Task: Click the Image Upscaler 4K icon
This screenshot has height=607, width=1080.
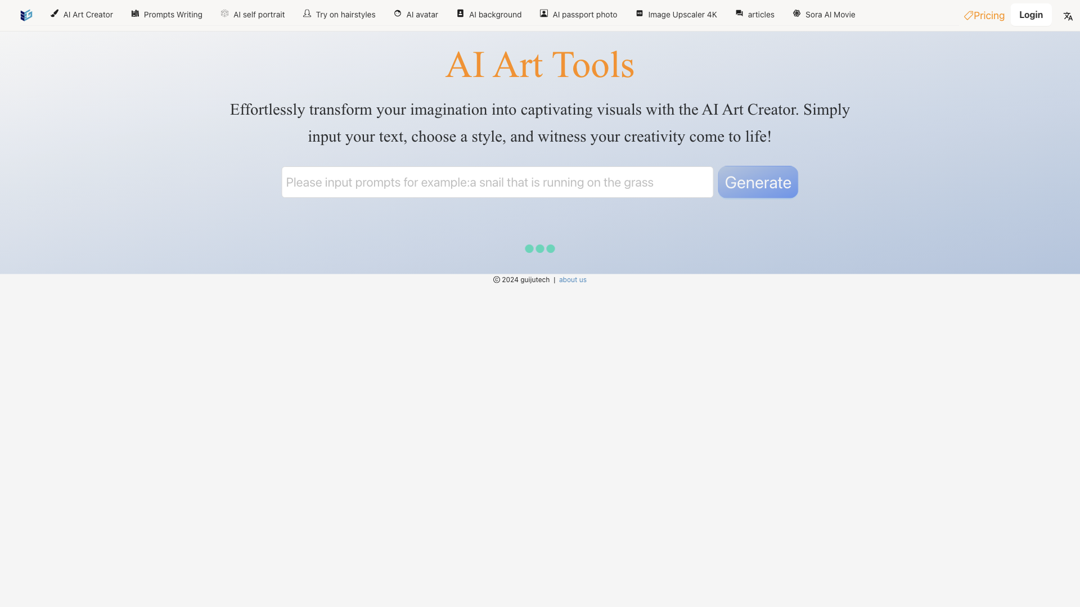Action: [x=640, y=13]
